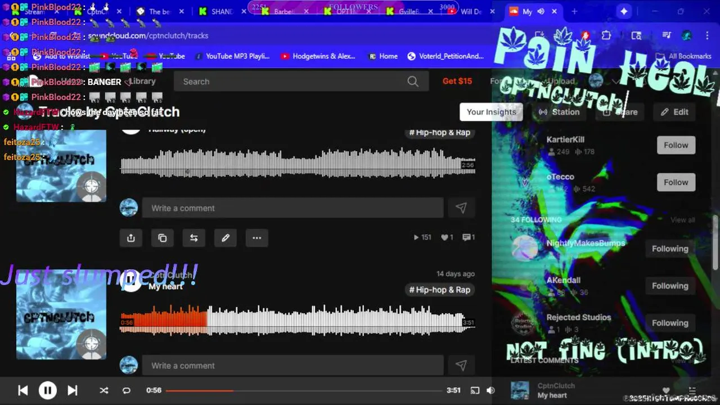Edit Hallway track with pencil icon

[x=226, y=238]
